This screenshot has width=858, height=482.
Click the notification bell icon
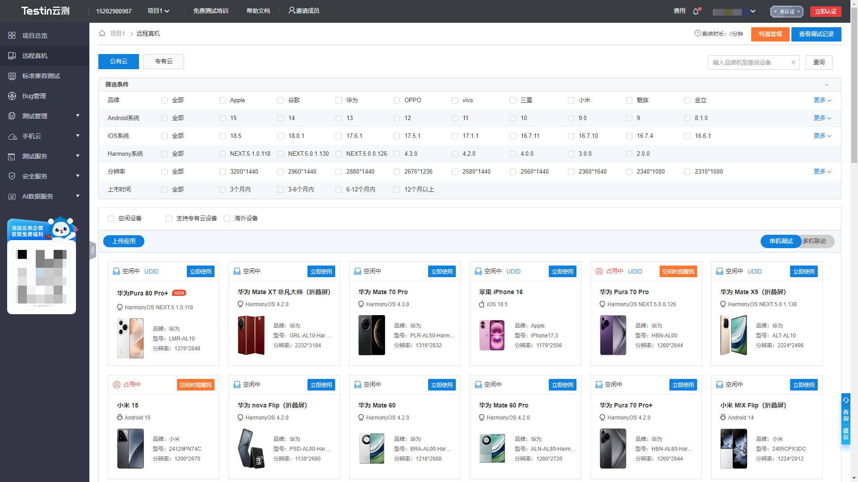point(696,12)
